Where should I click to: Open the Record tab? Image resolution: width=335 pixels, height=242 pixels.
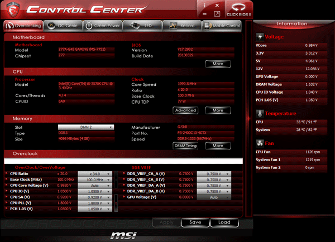[182, 26]
